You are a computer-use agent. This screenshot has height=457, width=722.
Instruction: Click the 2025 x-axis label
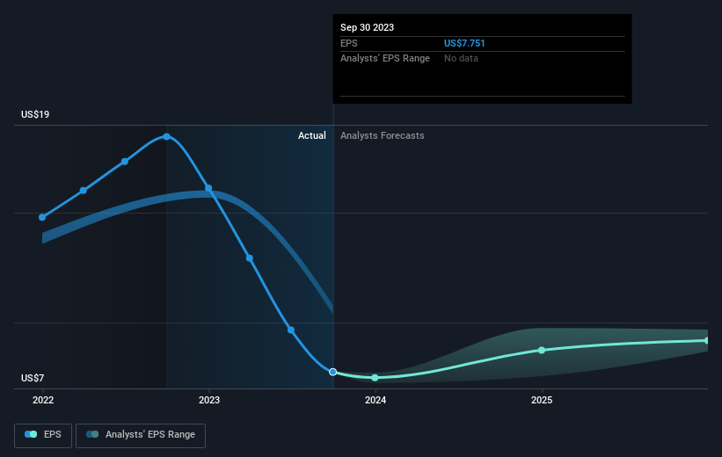click(542, 401)
